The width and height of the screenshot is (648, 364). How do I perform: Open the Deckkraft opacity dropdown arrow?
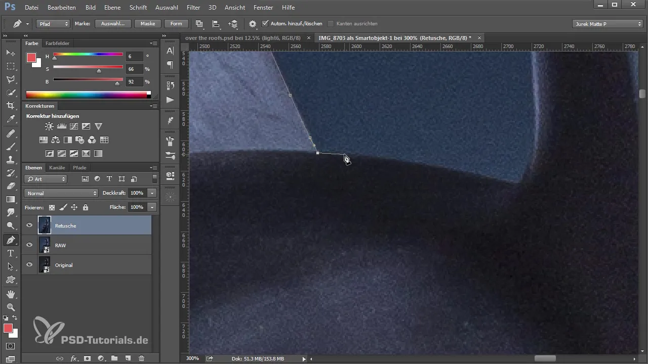(x=152, y=193)
